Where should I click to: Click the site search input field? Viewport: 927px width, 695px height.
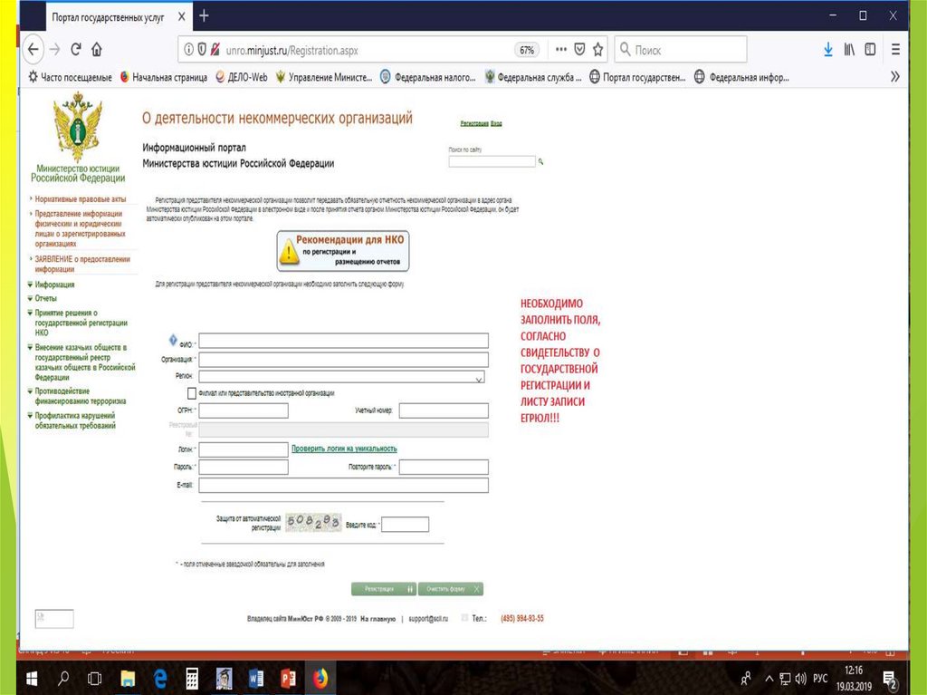pos(492,161)
